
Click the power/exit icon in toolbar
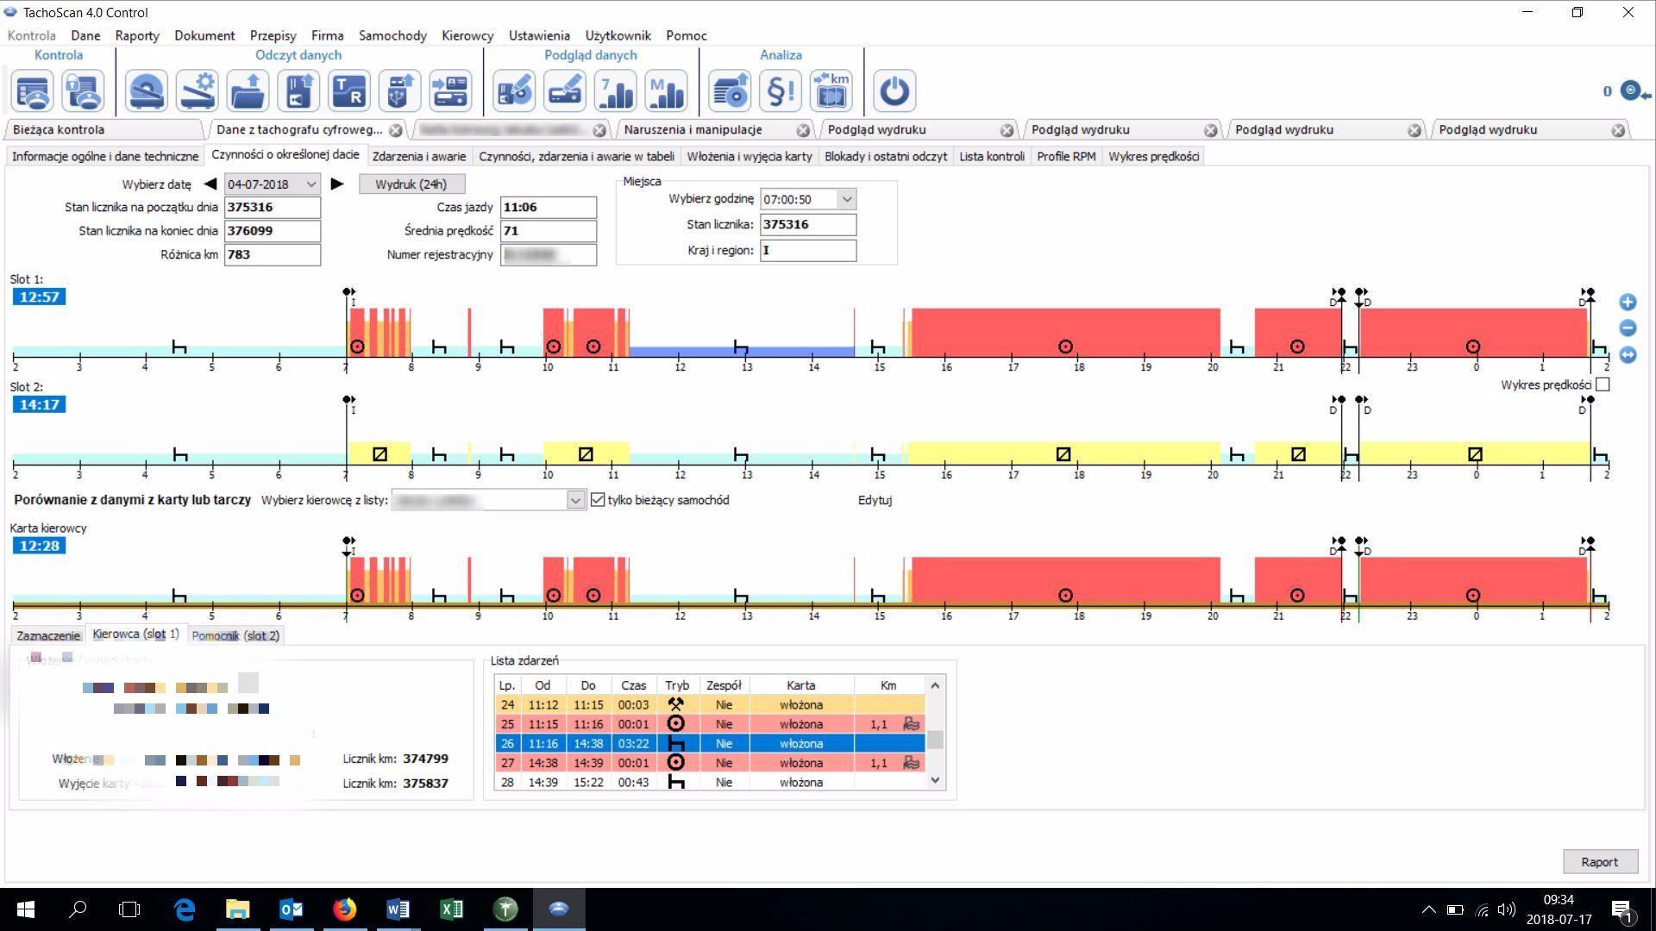894,91
